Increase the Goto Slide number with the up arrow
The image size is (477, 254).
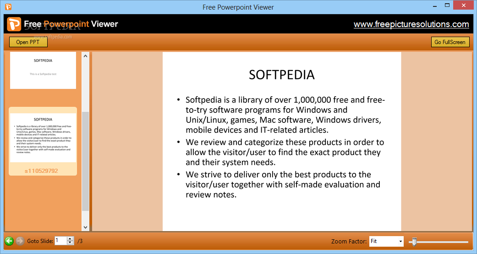tap(70, 239)
